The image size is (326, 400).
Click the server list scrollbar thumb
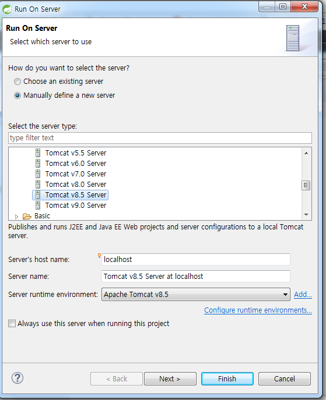(x=306, y=186)
